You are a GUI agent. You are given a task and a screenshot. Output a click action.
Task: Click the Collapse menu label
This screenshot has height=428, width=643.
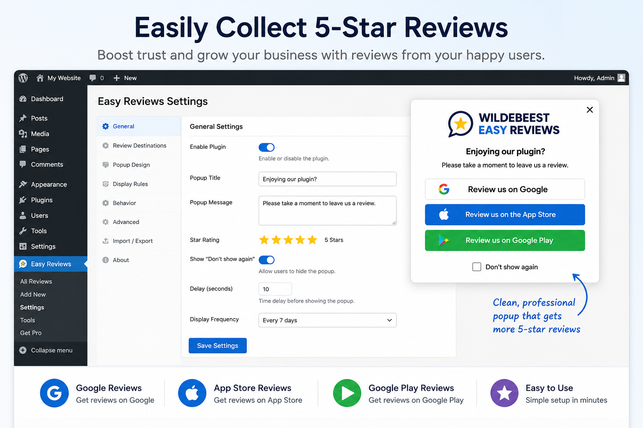[52, 350]
